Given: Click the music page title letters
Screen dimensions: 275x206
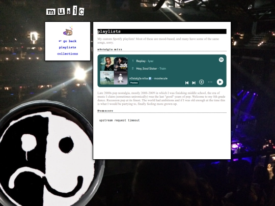Looking at the screenshot, I should (65, 11).
